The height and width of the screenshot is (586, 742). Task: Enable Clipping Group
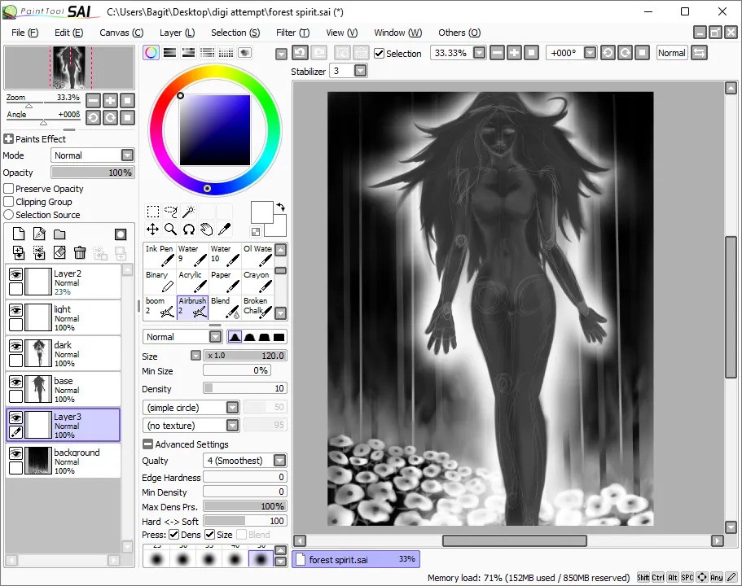click(8, 202)
